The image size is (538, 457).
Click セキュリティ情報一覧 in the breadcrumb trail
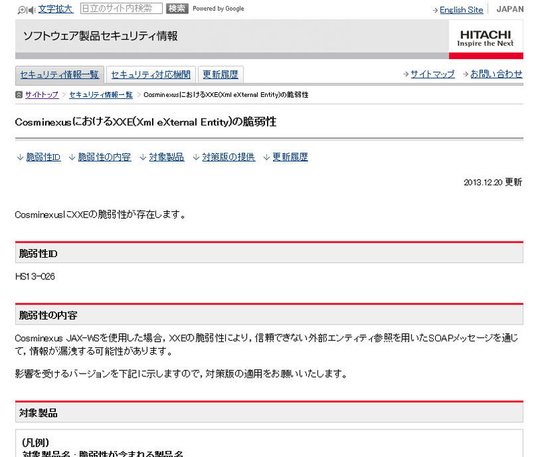pyautogui.click(x=100, y=95)
